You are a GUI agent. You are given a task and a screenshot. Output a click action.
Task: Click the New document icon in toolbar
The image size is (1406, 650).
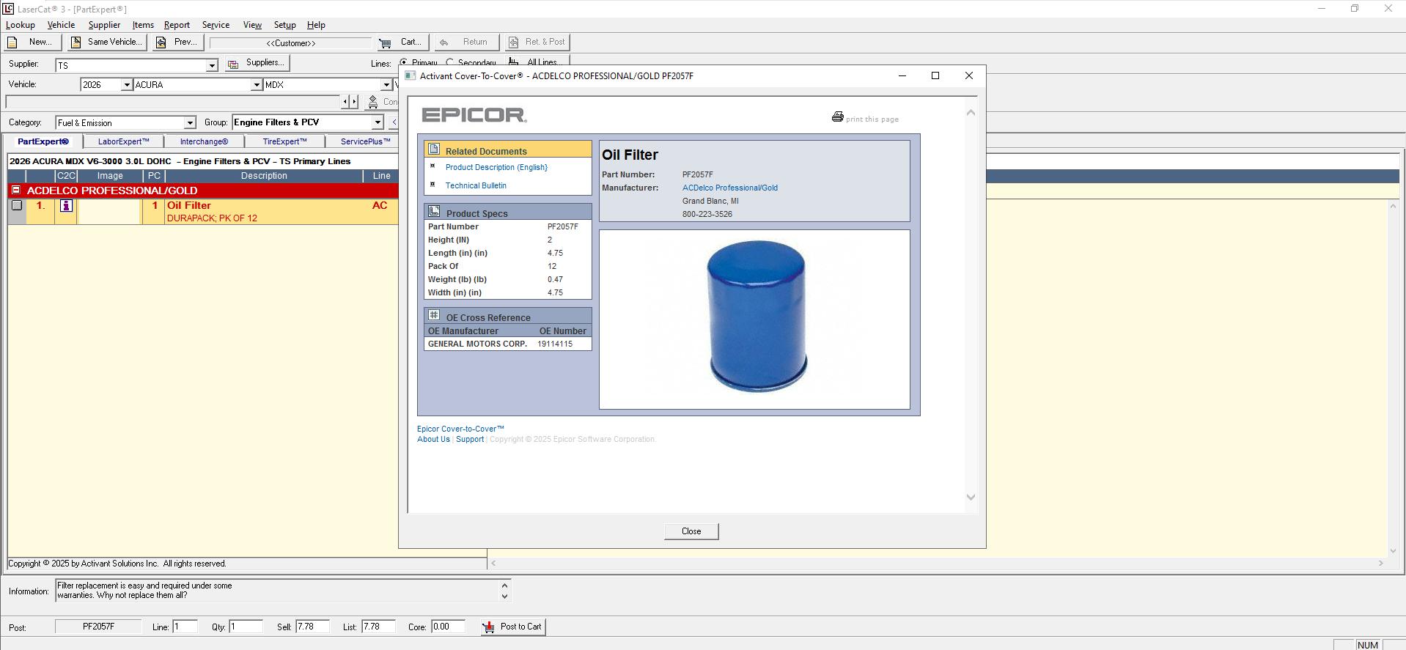pyautogui.click(x=12, y=43)
